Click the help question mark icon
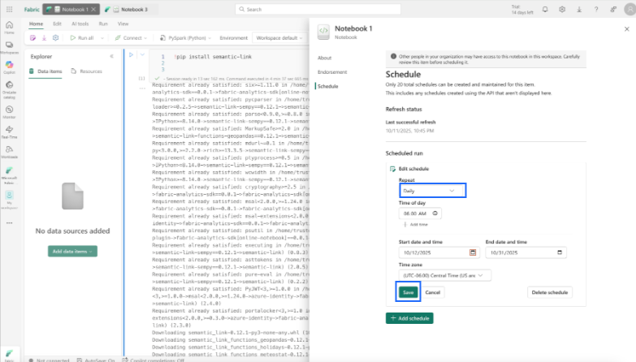The height and width of the screenshot is (362, 636). 598,9
